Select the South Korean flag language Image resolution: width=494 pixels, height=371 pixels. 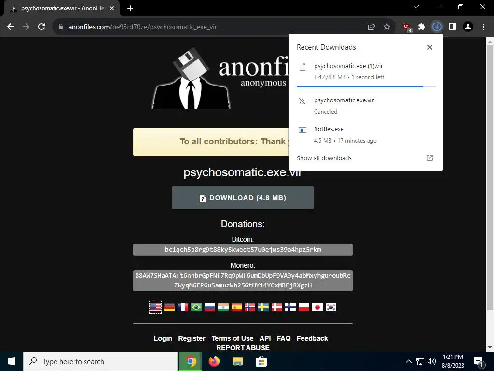[331, 307]
